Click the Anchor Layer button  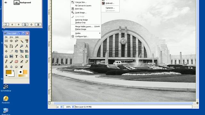pyautogui.click(x=31, y=24)
